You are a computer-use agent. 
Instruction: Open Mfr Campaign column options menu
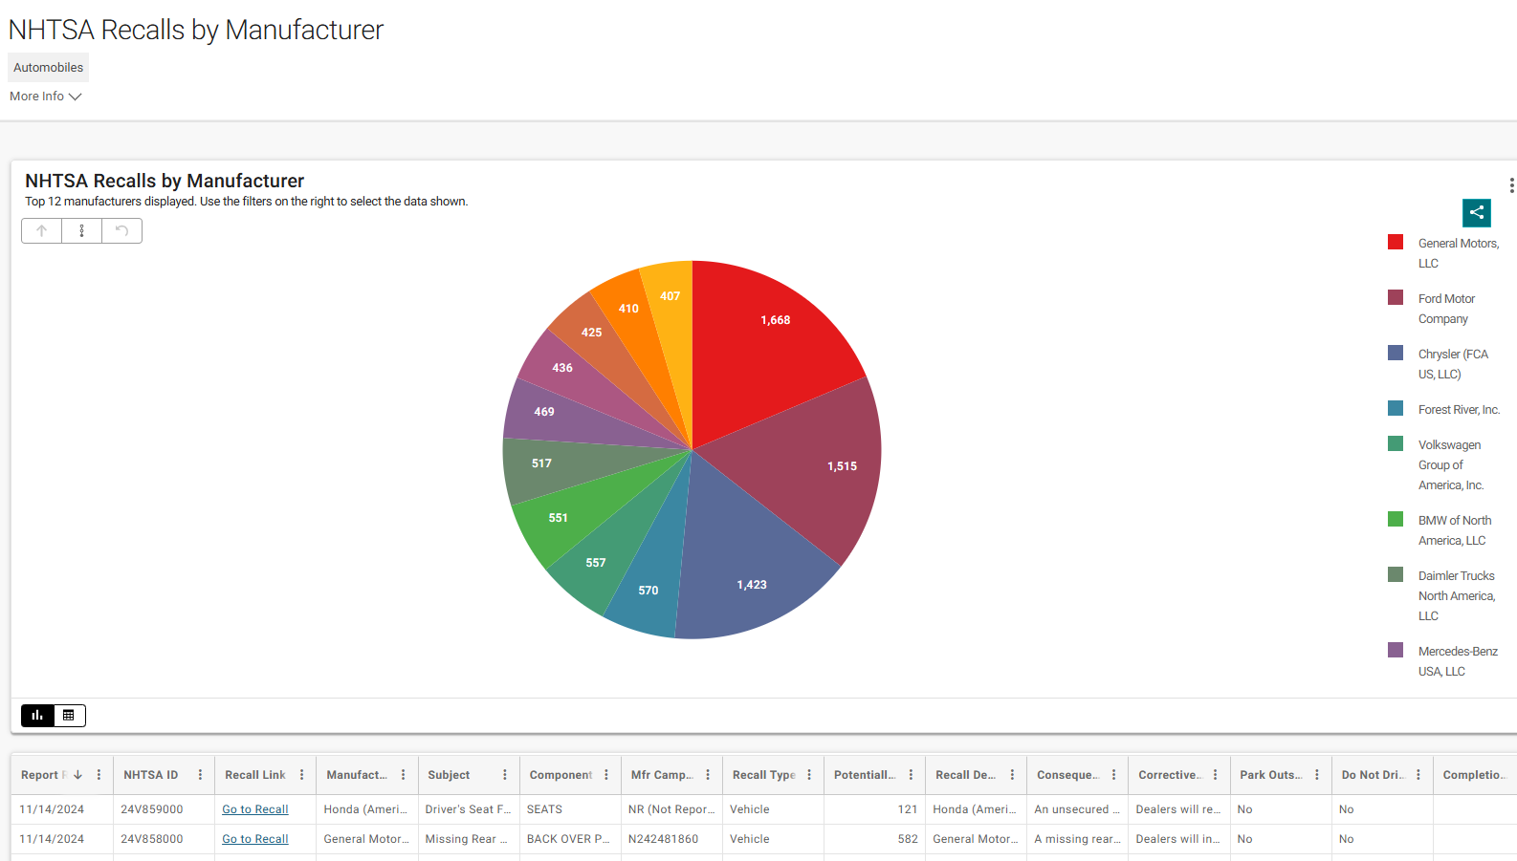(x=708, y=775)
